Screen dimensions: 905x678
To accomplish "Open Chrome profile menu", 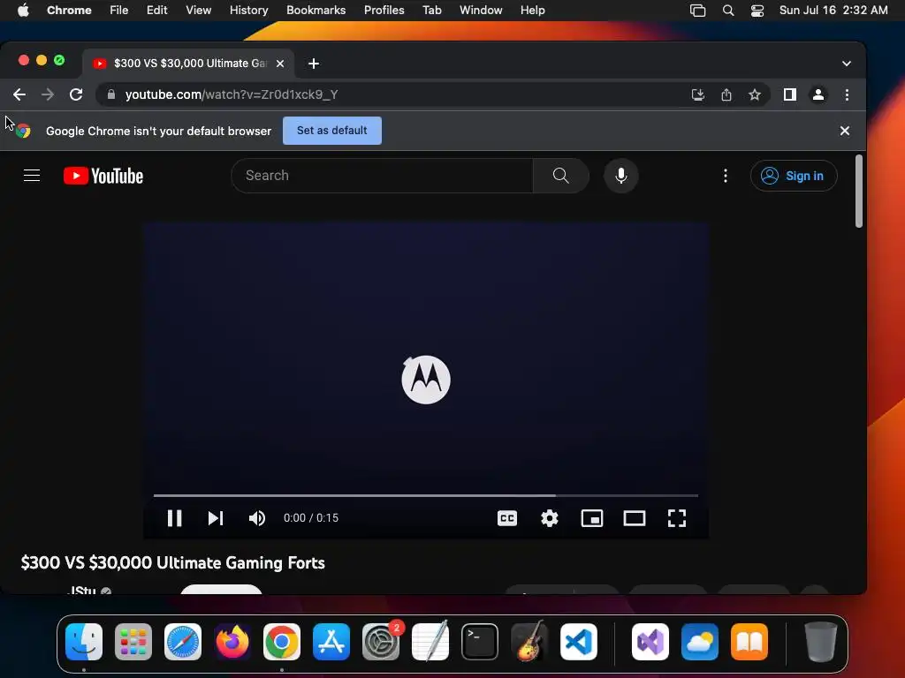I will (818, 94).
